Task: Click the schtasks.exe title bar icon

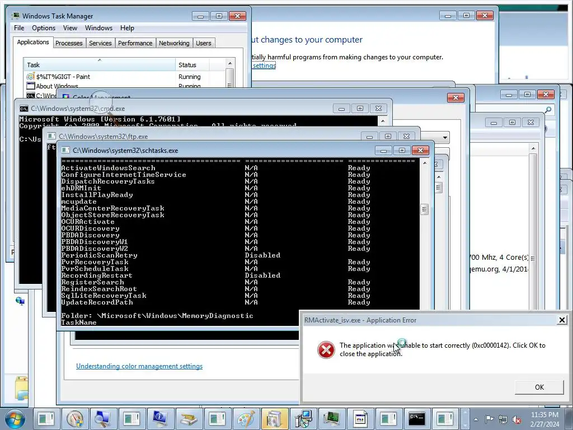Action: click(x=65, y=150)
